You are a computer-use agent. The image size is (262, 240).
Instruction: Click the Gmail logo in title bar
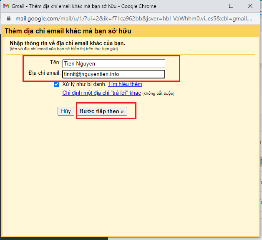tap(6, 6)
